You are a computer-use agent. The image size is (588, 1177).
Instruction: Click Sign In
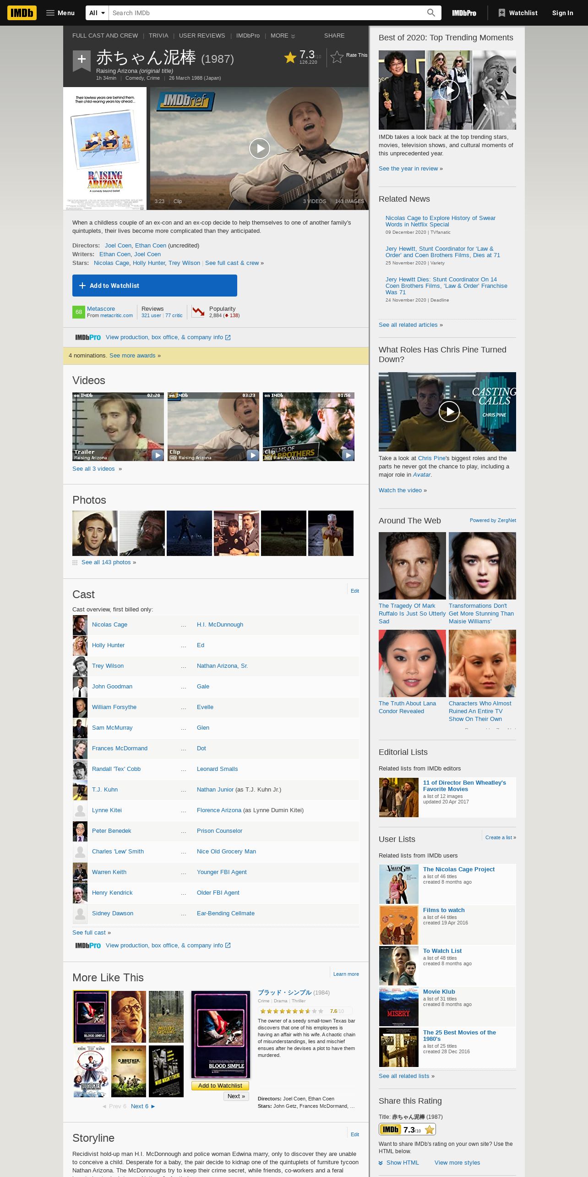click(562, 13)
